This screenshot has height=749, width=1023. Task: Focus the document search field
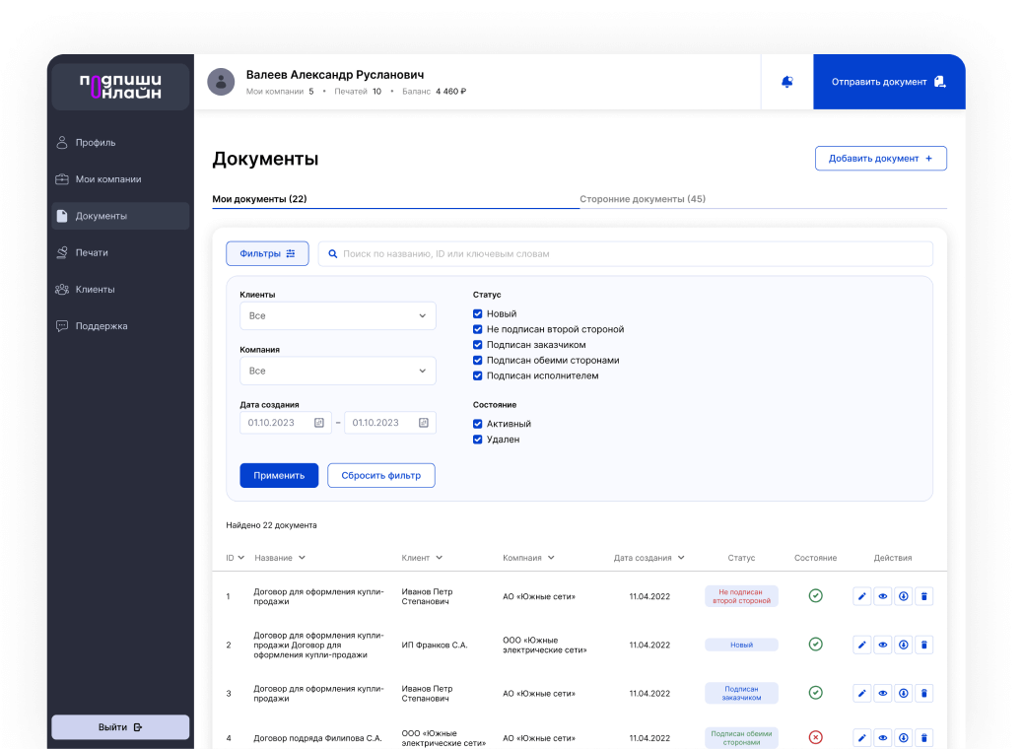point(626,254)
